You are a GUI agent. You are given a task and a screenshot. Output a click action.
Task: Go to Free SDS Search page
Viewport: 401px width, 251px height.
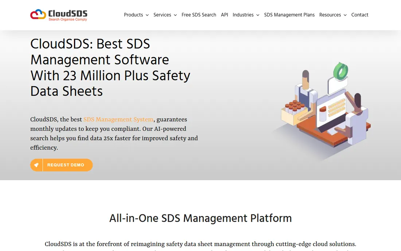[x=199, y=15]
